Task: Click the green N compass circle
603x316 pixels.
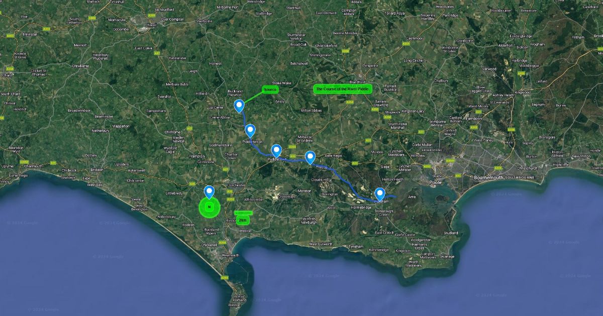Action: pos(209,207)
